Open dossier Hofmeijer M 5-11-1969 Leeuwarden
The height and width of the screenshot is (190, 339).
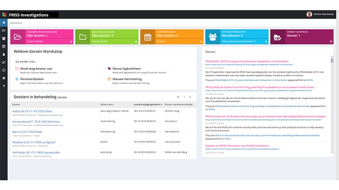point(36,152)
